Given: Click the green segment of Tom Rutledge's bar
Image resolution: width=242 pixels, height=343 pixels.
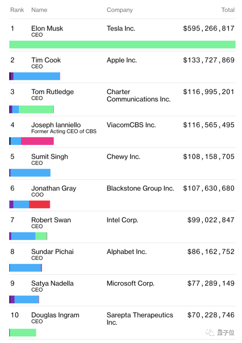Looking at the screenshot, I should click(x=36, y=109).
